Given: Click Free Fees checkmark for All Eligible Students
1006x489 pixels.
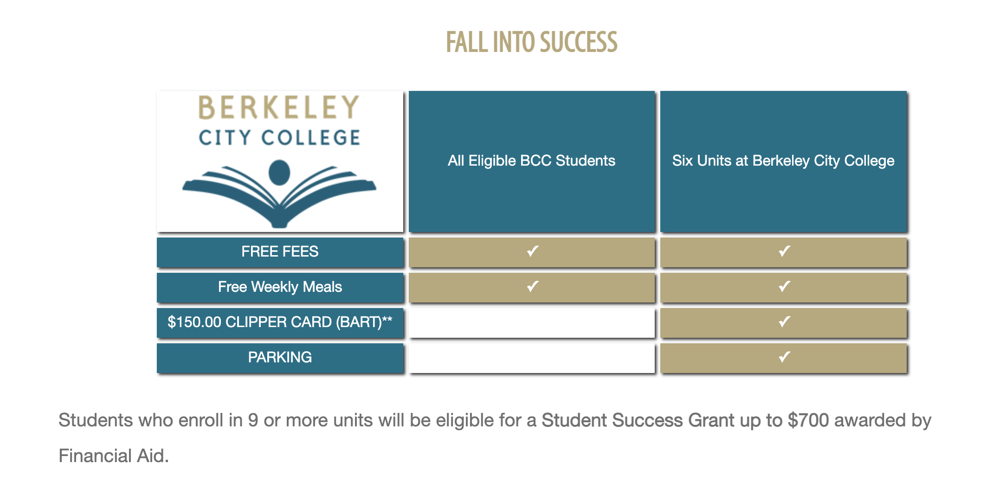Looking at the screenshot, I should click(x=533, y=251).
